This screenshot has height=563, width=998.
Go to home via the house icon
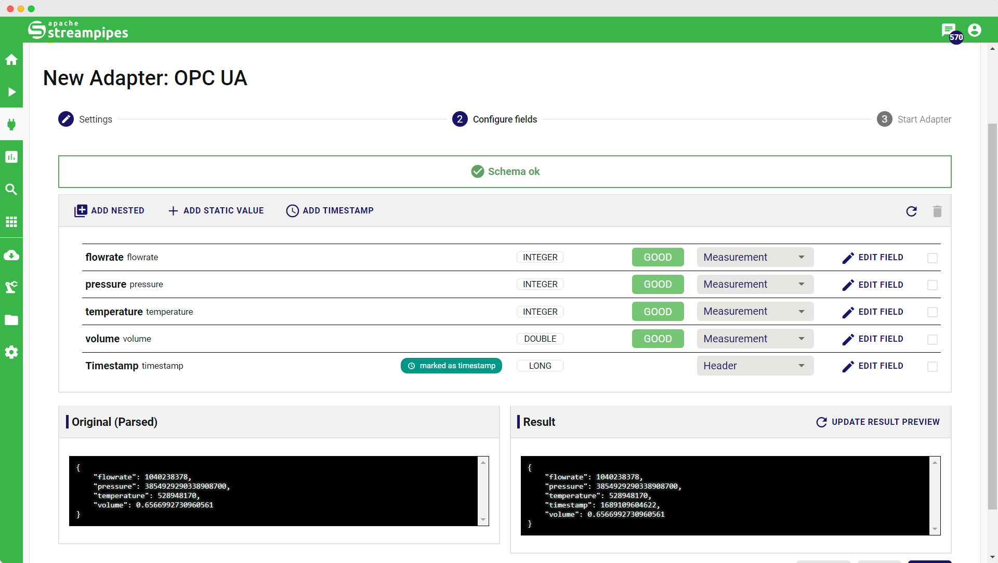point(11,60)
